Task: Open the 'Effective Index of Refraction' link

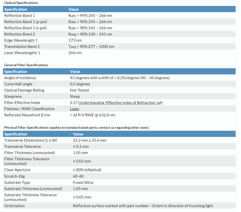Action: pyautogui.click(x=120, y=103)
